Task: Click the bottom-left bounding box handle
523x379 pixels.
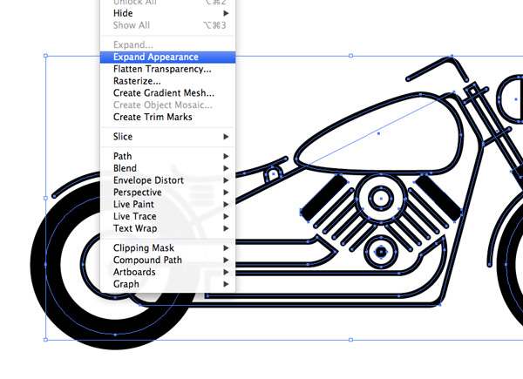Action: pyautogui.click(x=45, y=340)
